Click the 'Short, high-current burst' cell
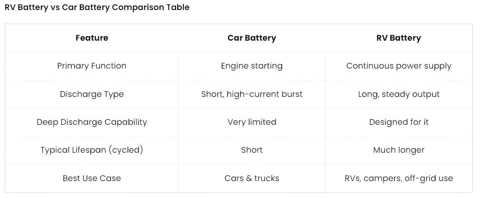This screenshot has height=198, width=480. (252, 94)
